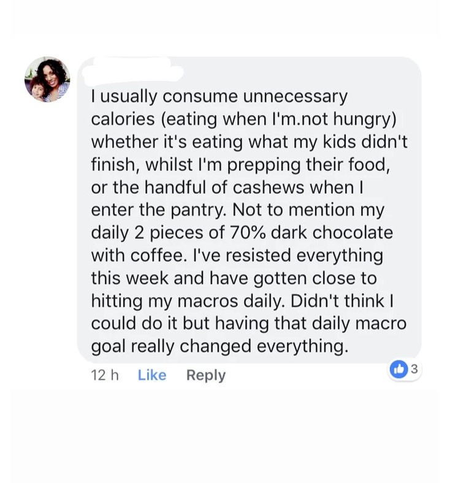450x483 pixels.
Task: Click the 12 h timestamp
Action: tap(105, 375)
